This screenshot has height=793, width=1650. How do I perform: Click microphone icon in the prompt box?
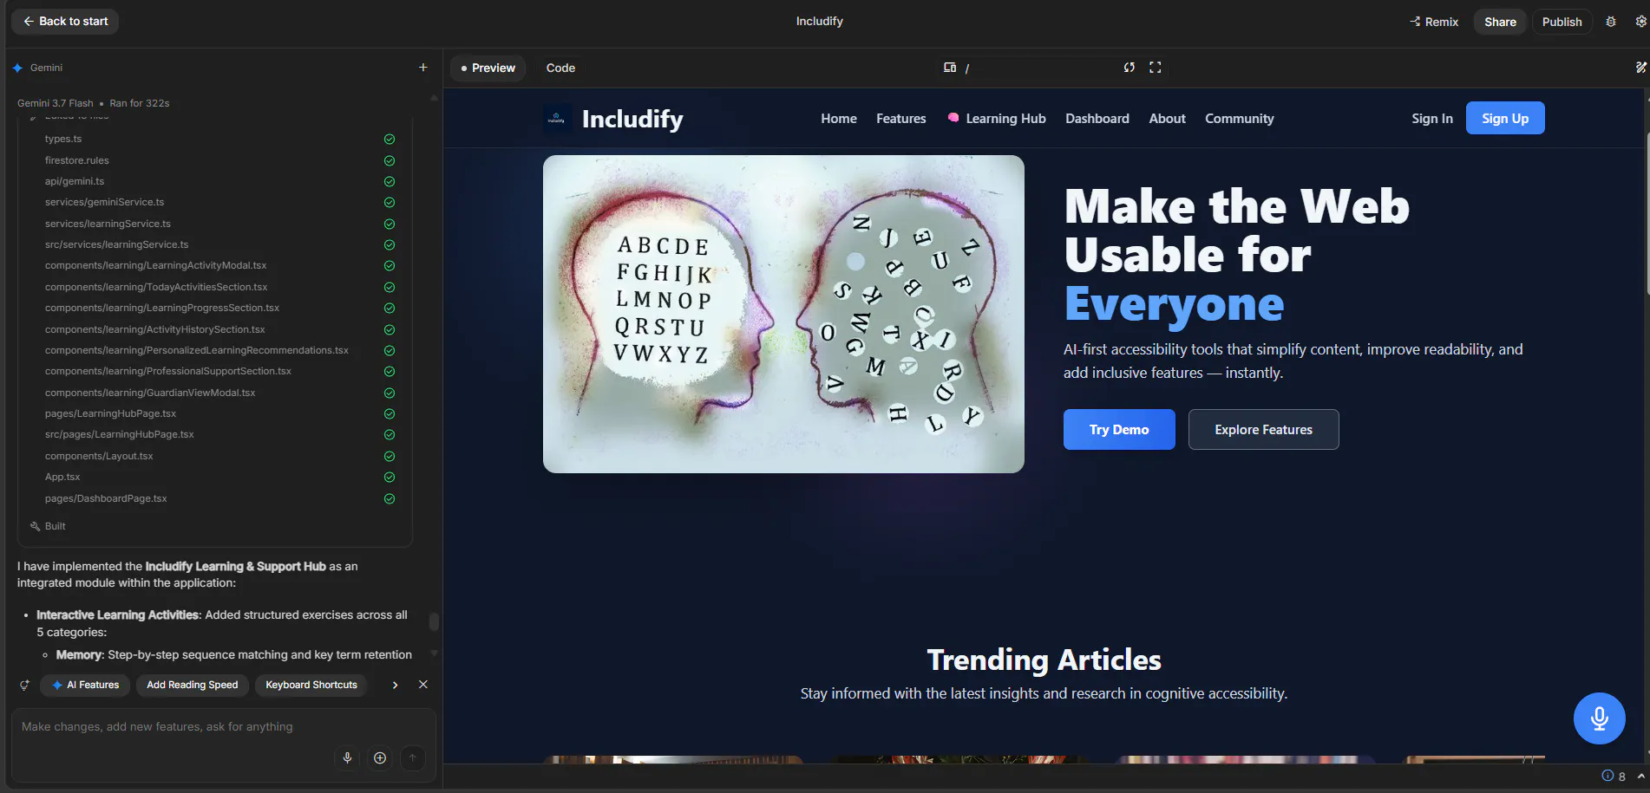click(347, 758)
